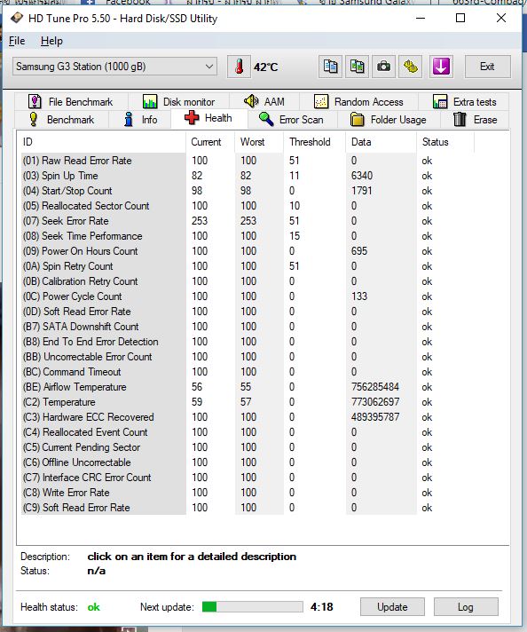Click the Status column header
The height and width of the screenshot is (632, 527).
tap(445, 142)
